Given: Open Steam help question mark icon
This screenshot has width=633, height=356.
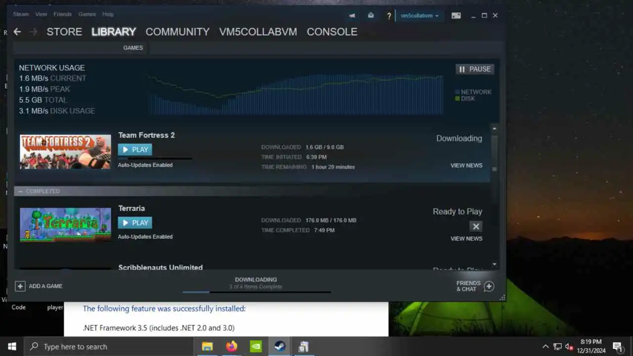Looking at the screenshot, I should coord(389,16).
